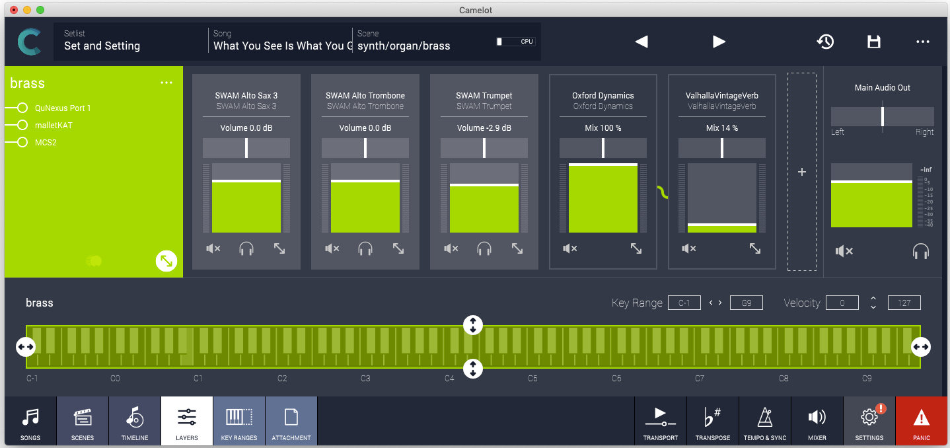Image resolution: width=950 pixels, height=448 pixels.
Task: Select Layers tab
Action: (187, 421)
